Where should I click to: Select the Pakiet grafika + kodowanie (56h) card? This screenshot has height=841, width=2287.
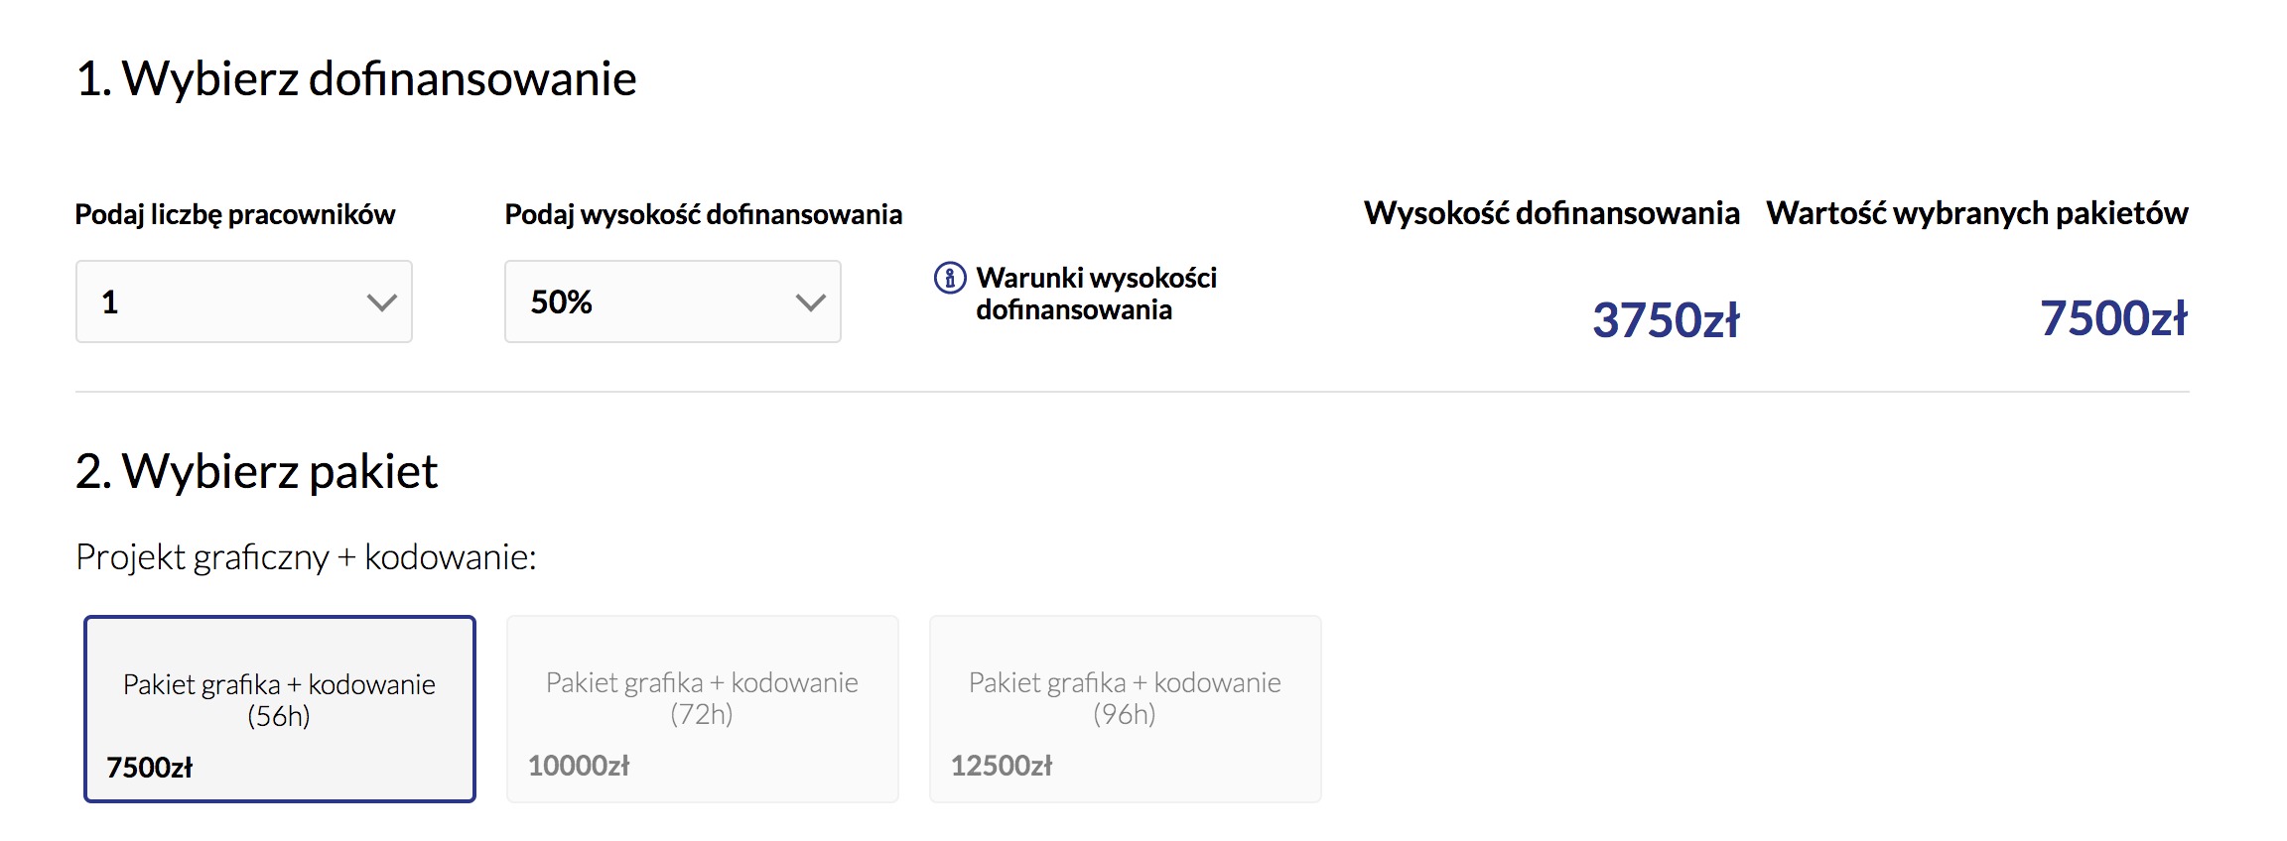click(280, 709)
